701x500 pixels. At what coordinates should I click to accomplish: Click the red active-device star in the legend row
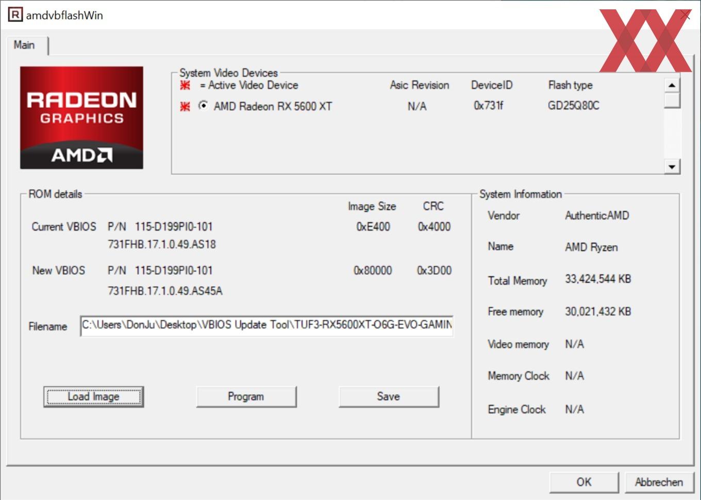click(x=185, y=85)
